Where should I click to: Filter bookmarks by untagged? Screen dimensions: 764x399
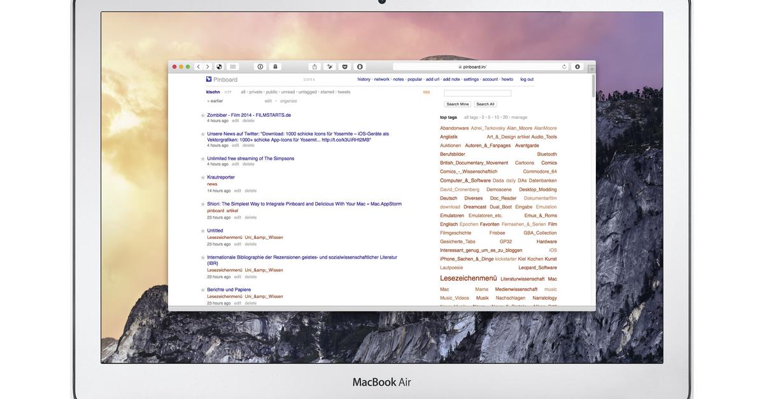pos(308,92)
